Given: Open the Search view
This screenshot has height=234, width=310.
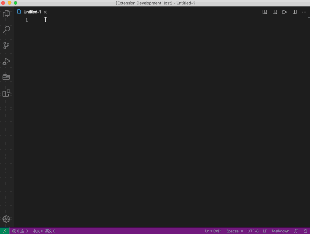Looking at the screenshot, I should pos(6,30).
